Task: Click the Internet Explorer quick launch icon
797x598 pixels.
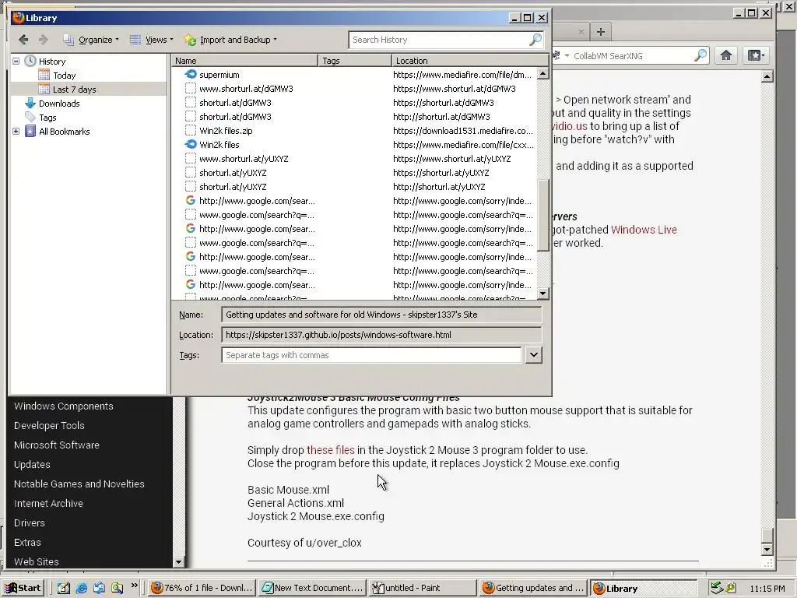Action: point(81,588)
